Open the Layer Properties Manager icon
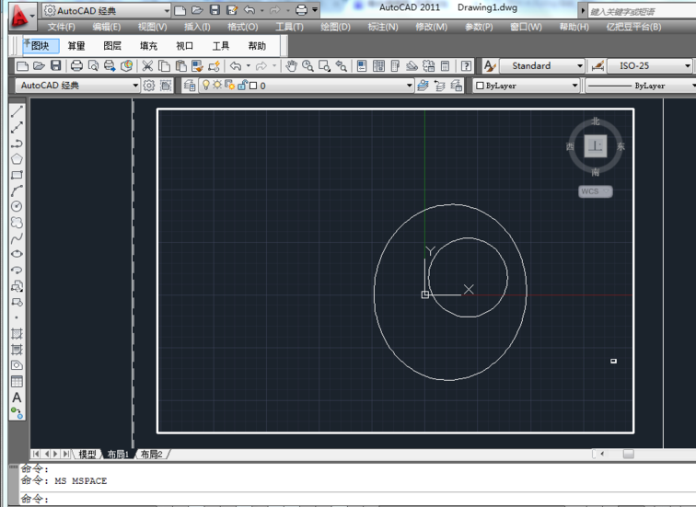This screenshot has width=696, height=507. coord(190,86)
